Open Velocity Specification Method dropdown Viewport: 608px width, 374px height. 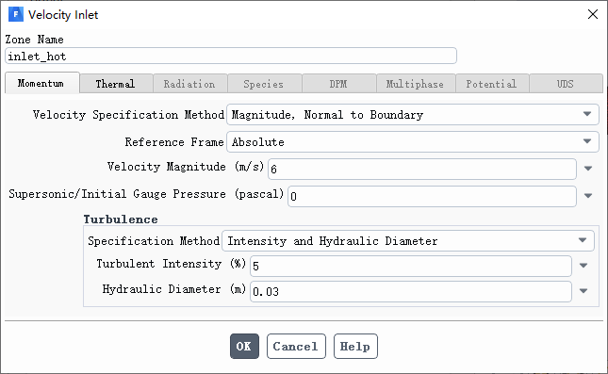pos(413,114)
